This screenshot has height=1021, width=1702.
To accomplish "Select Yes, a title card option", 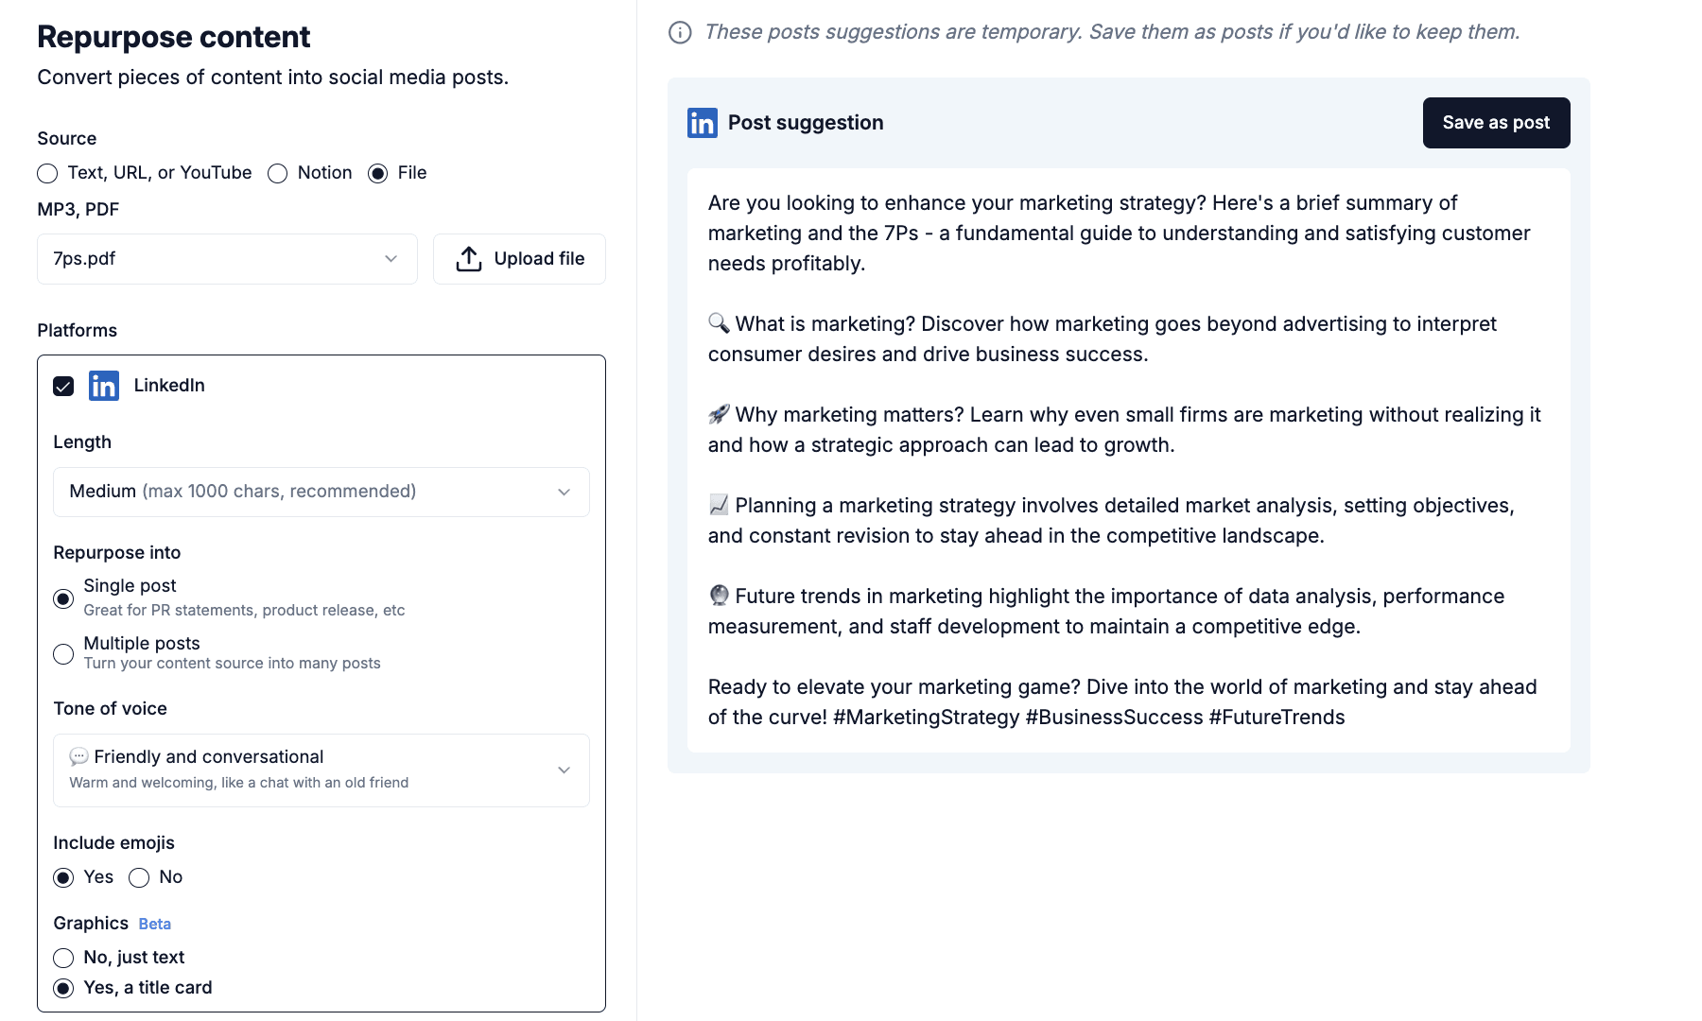I will [x=63, y=988].
